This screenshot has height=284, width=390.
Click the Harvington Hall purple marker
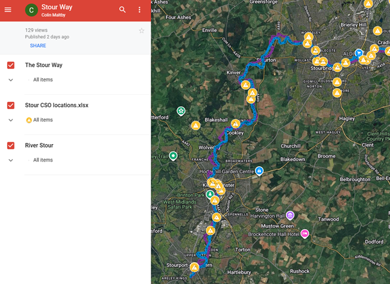tap(290, 215)
